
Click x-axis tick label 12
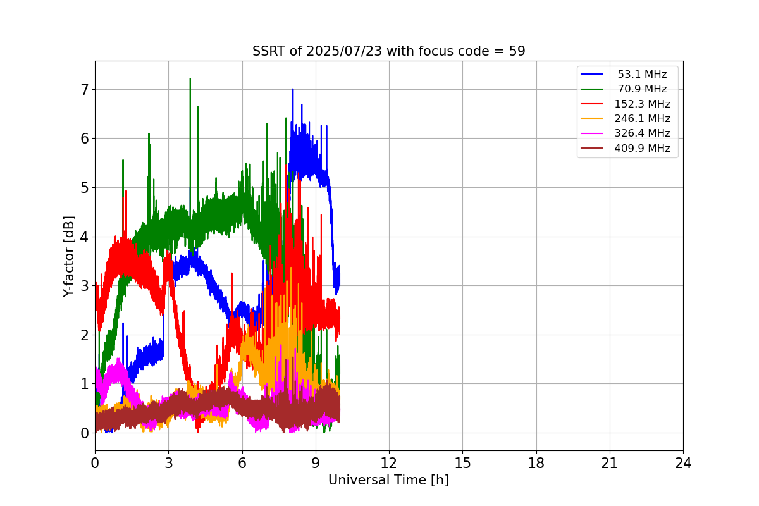389,463
